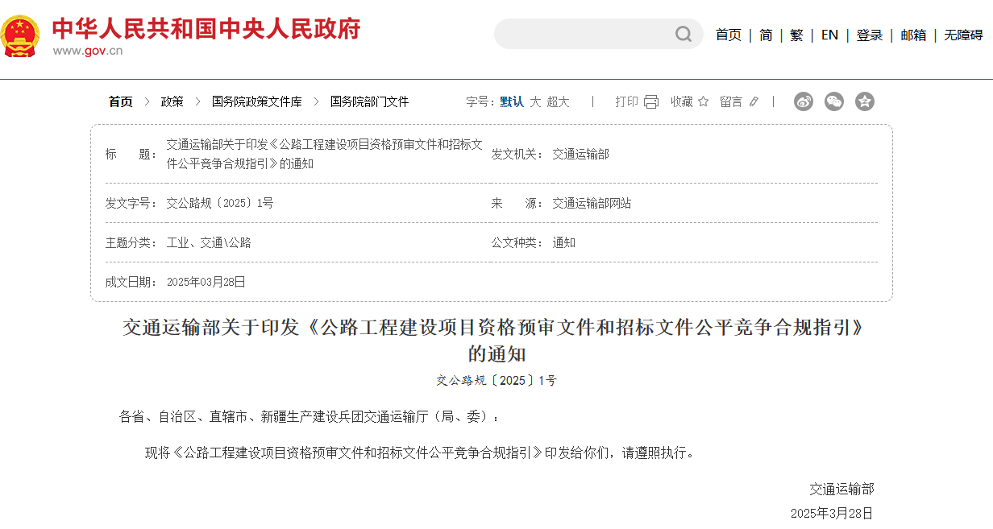The width and height of the screenshot is (993, 529).
Task: Share the article via the Weibo icon
Action: (x=803, y=101)
